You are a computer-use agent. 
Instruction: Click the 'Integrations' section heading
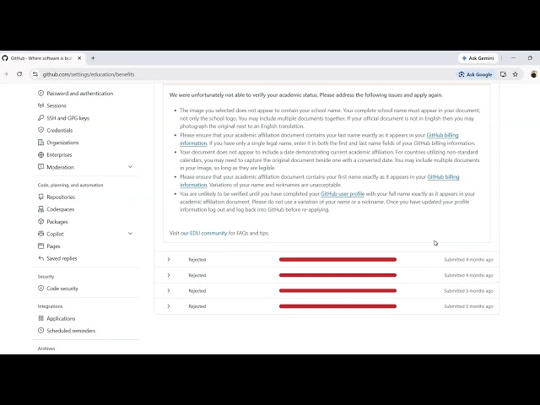point(50,306)
